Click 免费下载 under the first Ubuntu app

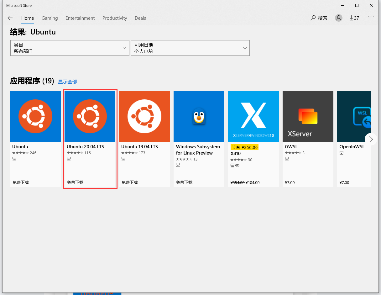[x=21, y=182]
